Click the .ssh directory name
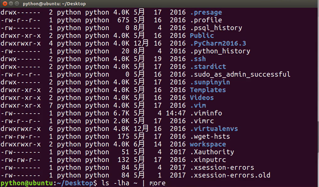 point(198,59)
